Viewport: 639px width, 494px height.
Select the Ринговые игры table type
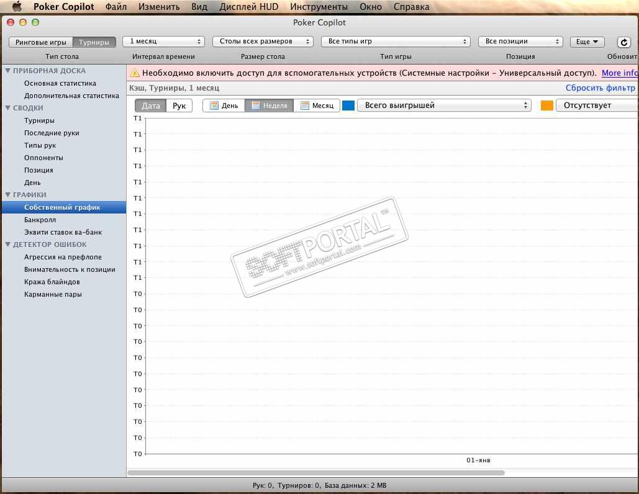click(x=41, y=42)
